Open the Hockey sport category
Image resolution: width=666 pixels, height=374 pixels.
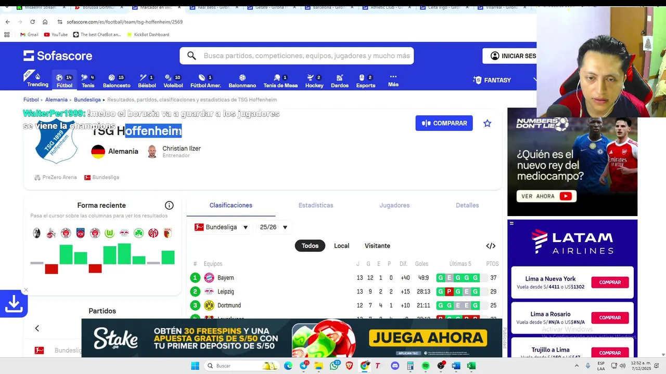point(314,81)
